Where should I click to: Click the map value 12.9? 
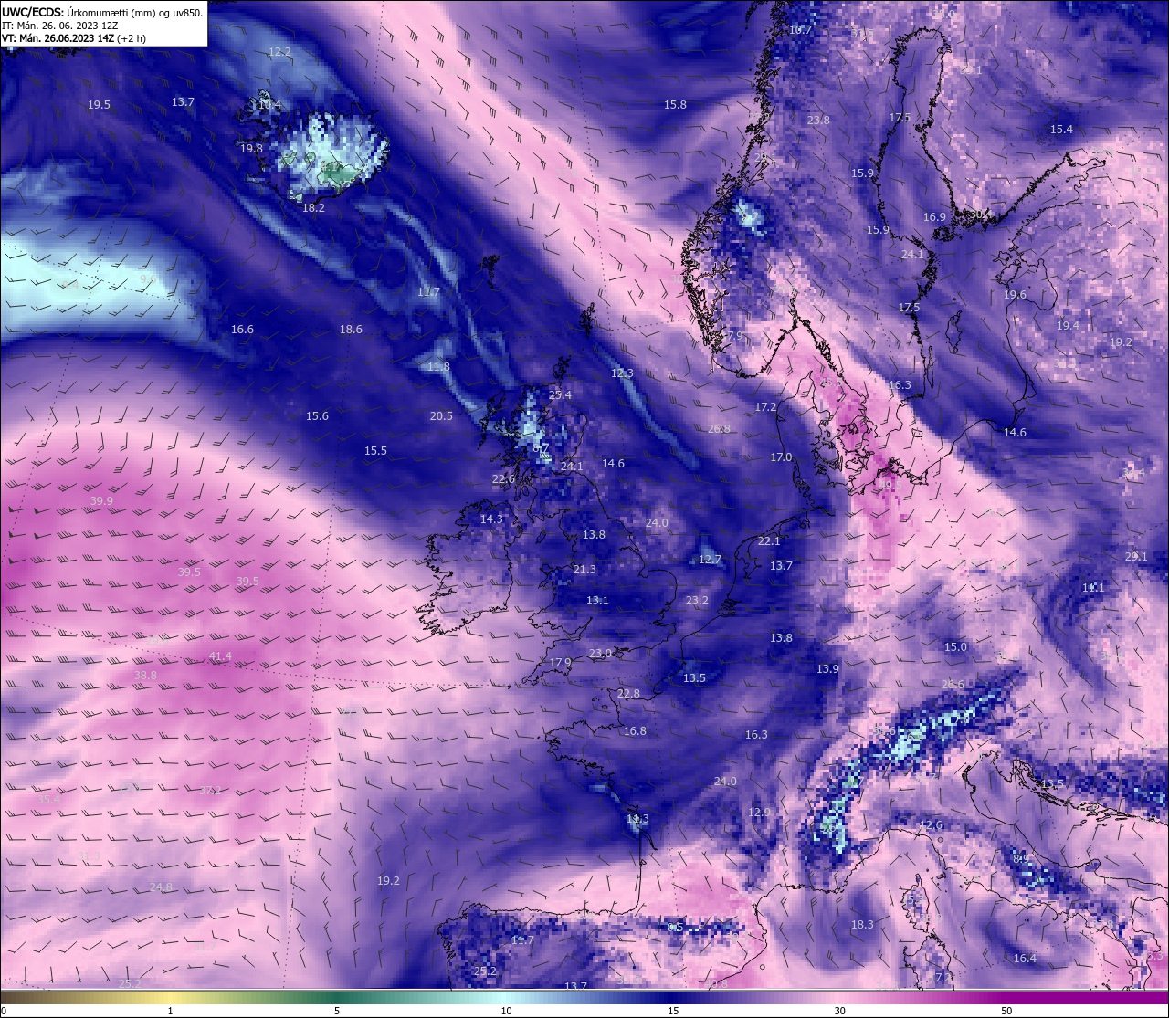coord(759,813)
